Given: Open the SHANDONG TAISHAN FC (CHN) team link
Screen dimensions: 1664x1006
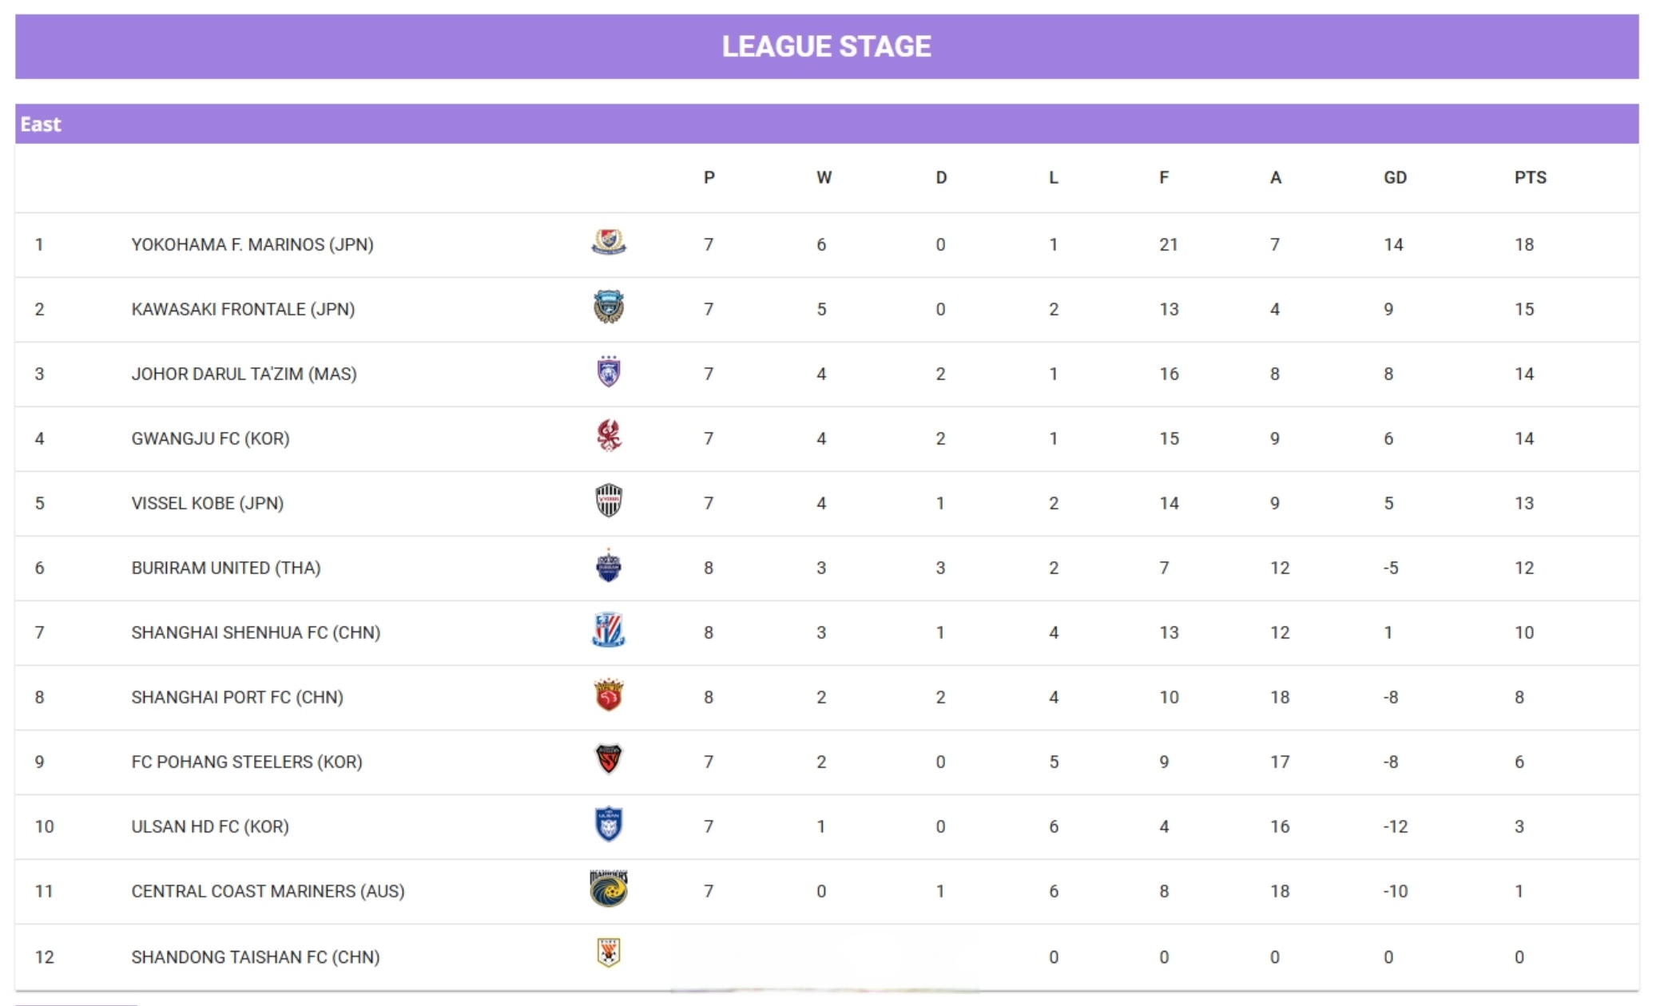Looking at the screenshot, I should 256,957.
